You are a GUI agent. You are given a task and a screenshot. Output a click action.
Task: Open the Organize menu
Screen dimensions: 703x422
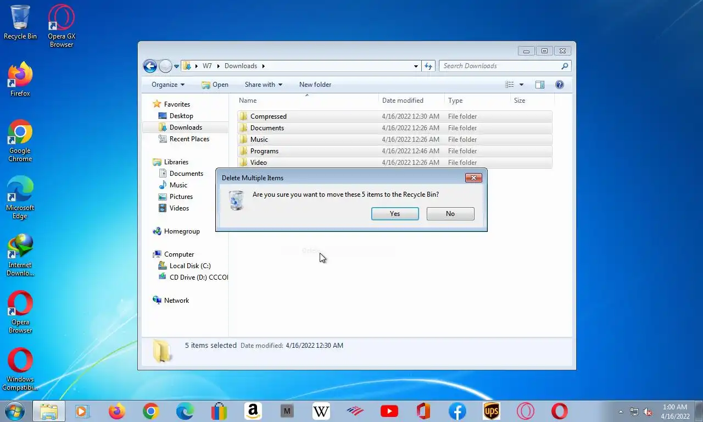168,85
